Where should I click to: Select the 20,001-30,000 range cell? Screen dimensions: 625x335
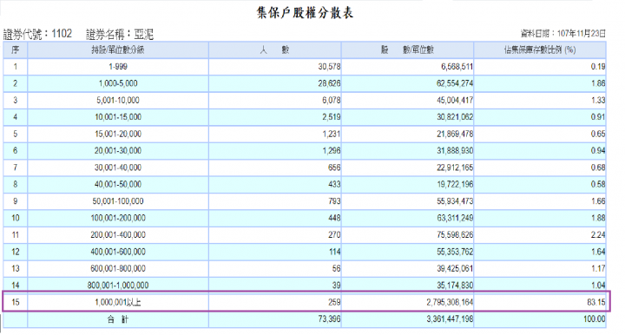(118, 150)
